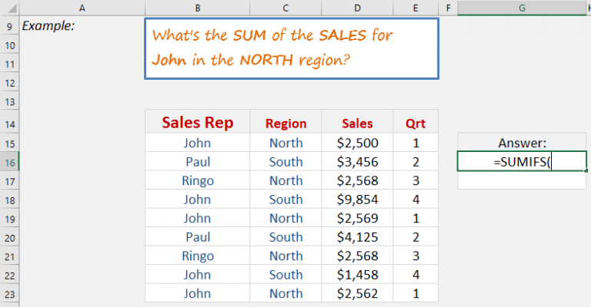Select column D header

pyautogui.click(x=358, y=8)
